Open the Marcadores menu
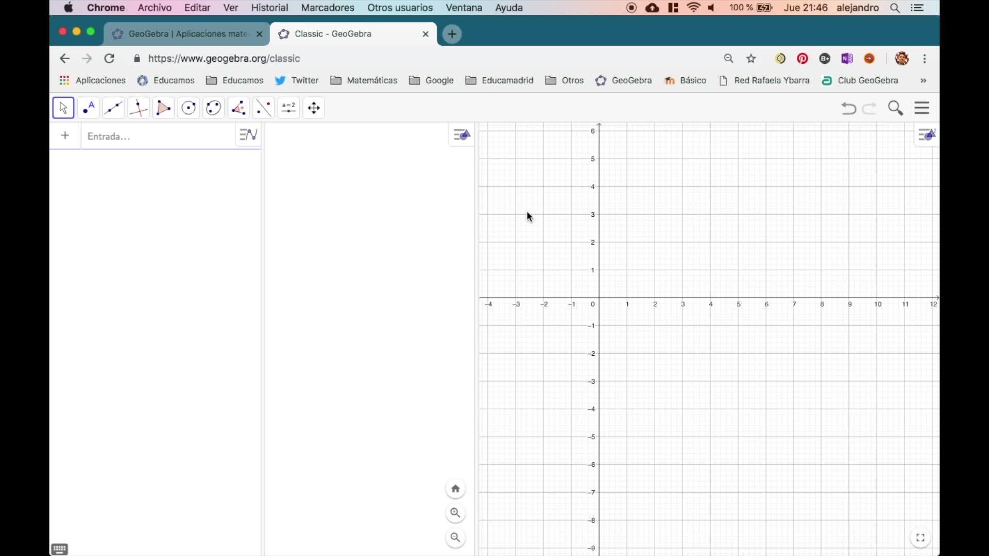This screenshot has height=556, width=989. (x=327, y=8)
